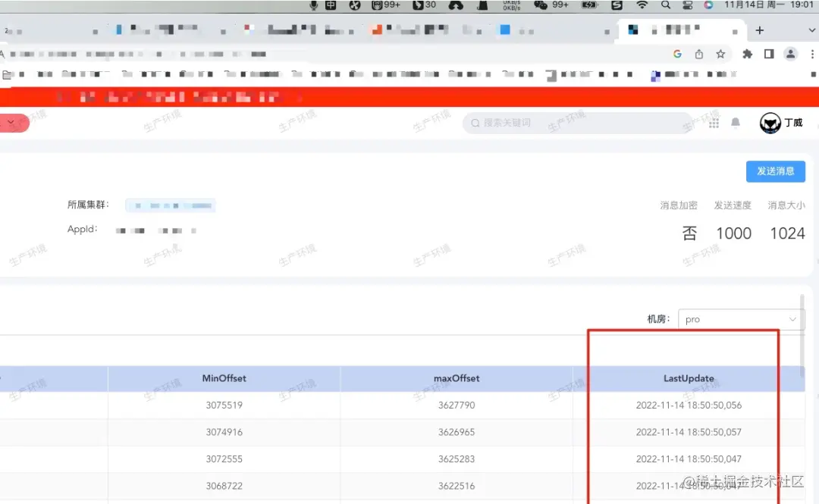Viewport: 819px width, 504px height.
Task: Click the AppId label
Action: pos(82,230)
